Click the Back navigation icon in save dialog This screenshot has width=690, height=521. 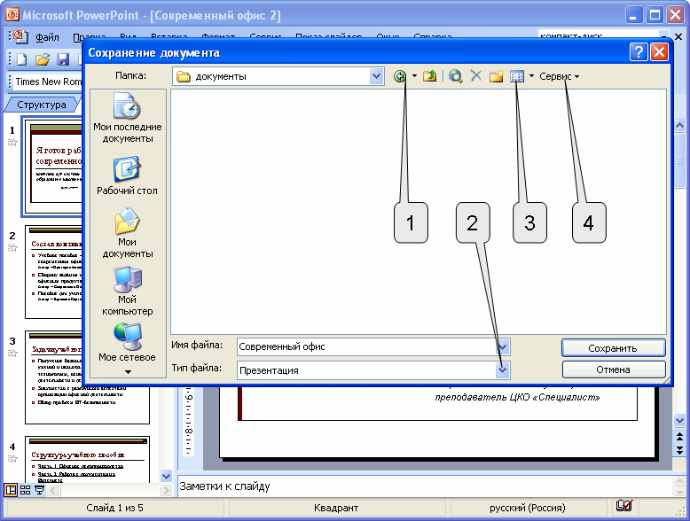click(x=400, y=76)
